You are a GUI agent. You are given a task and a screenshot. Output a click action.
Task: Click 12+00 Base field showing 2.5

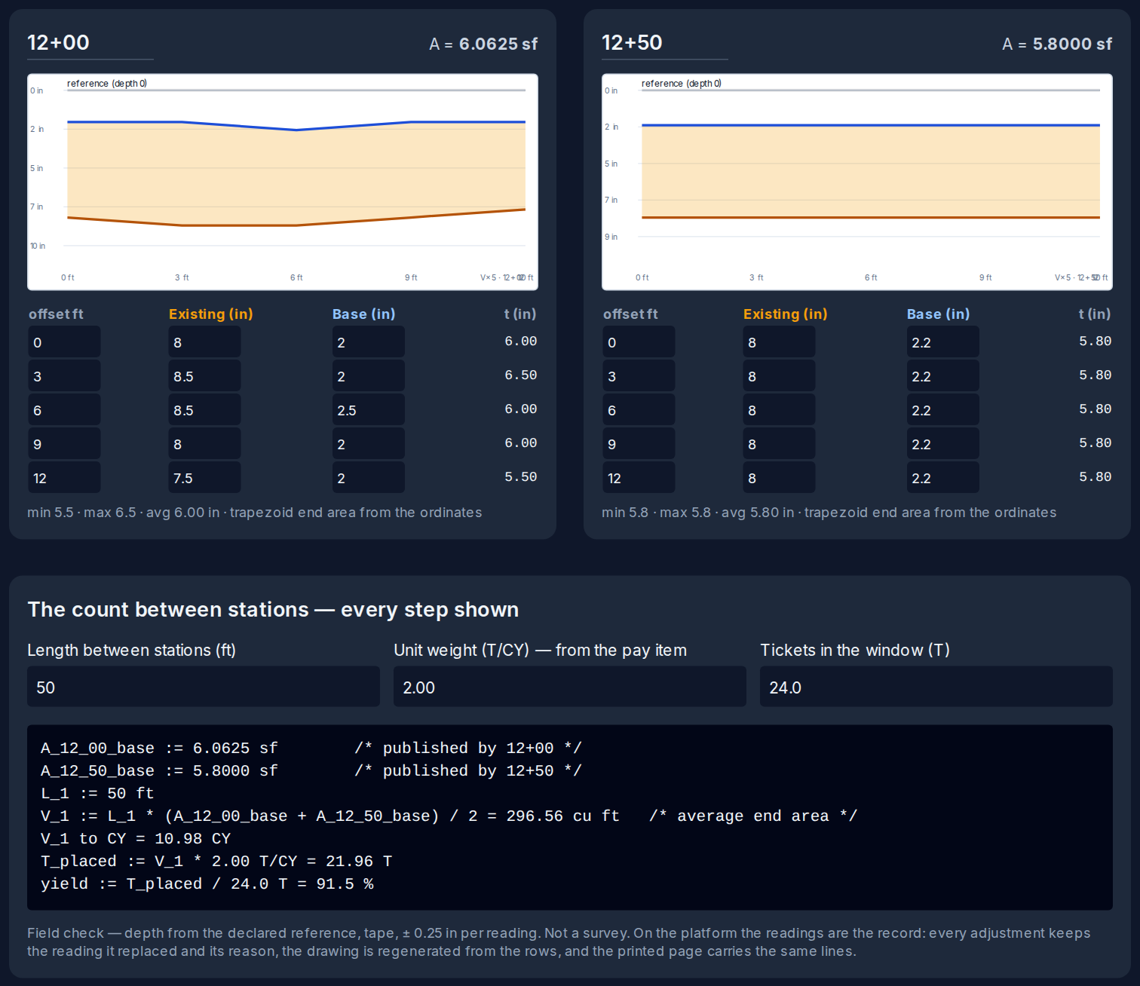coord(368,409)
